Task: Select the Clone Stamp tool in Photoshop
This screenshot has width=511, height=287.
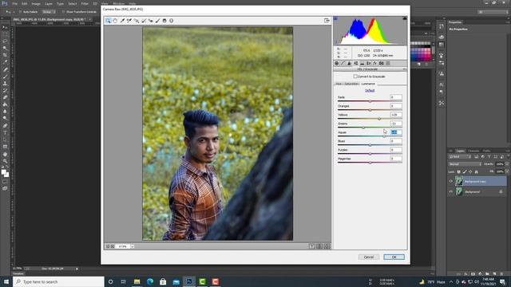Action: (x=5, y=83)
